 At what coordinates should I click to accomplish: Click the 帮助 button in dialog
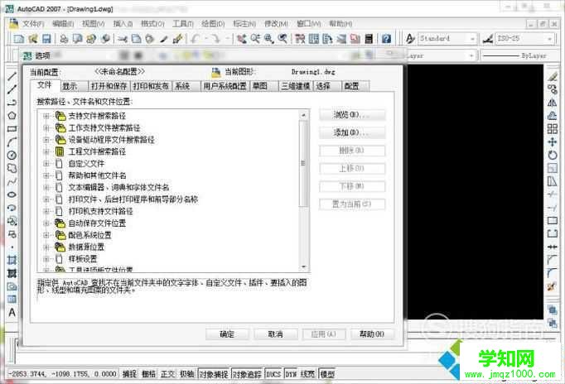372,334
